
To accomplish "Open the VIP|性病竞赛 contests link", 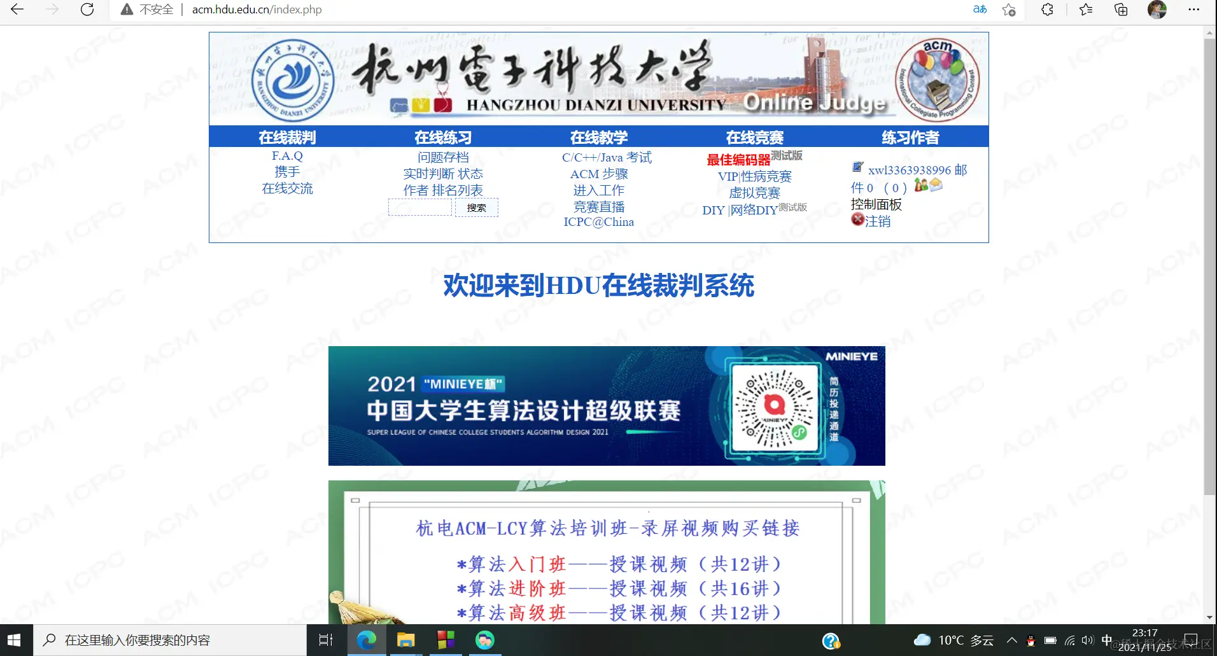I will (755, 176).
